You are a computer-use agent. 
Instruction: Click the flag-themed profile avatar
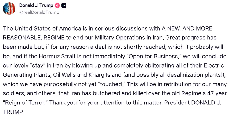click(9, 9)
